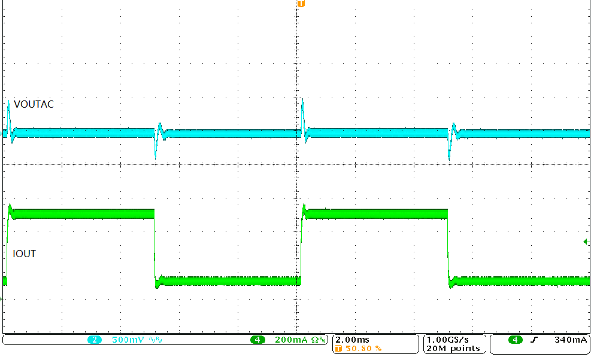This screenshot has width=594, height=360.
Task: Select the channel 2 badge showing 500mV
Action: 94,341
